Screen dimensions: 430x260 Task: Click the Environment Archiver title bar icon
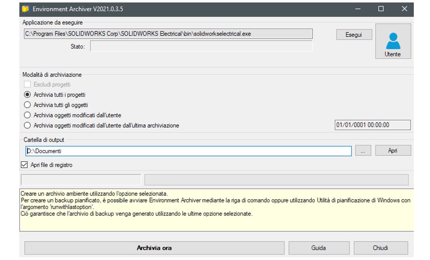[x=25, y=9]
